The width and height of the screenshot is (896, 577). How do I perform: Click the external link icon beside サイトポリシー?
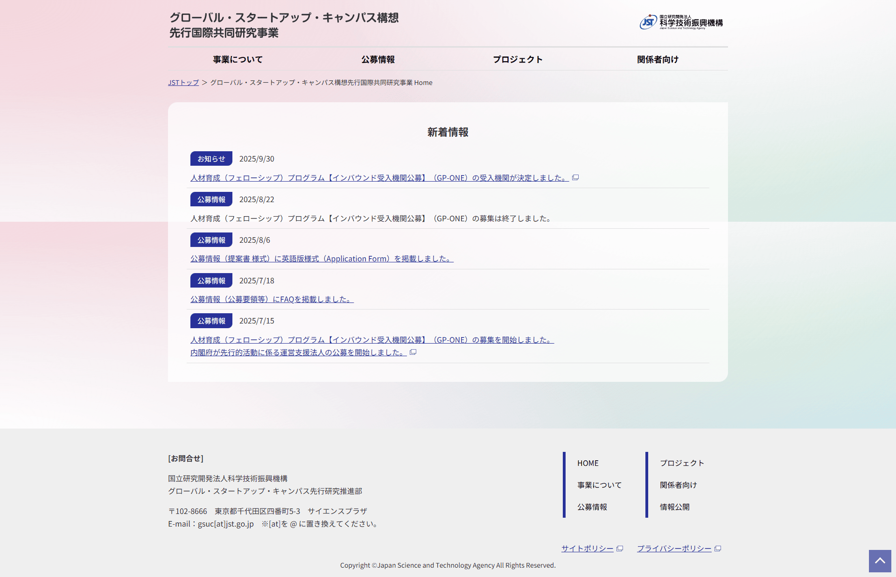619,549
